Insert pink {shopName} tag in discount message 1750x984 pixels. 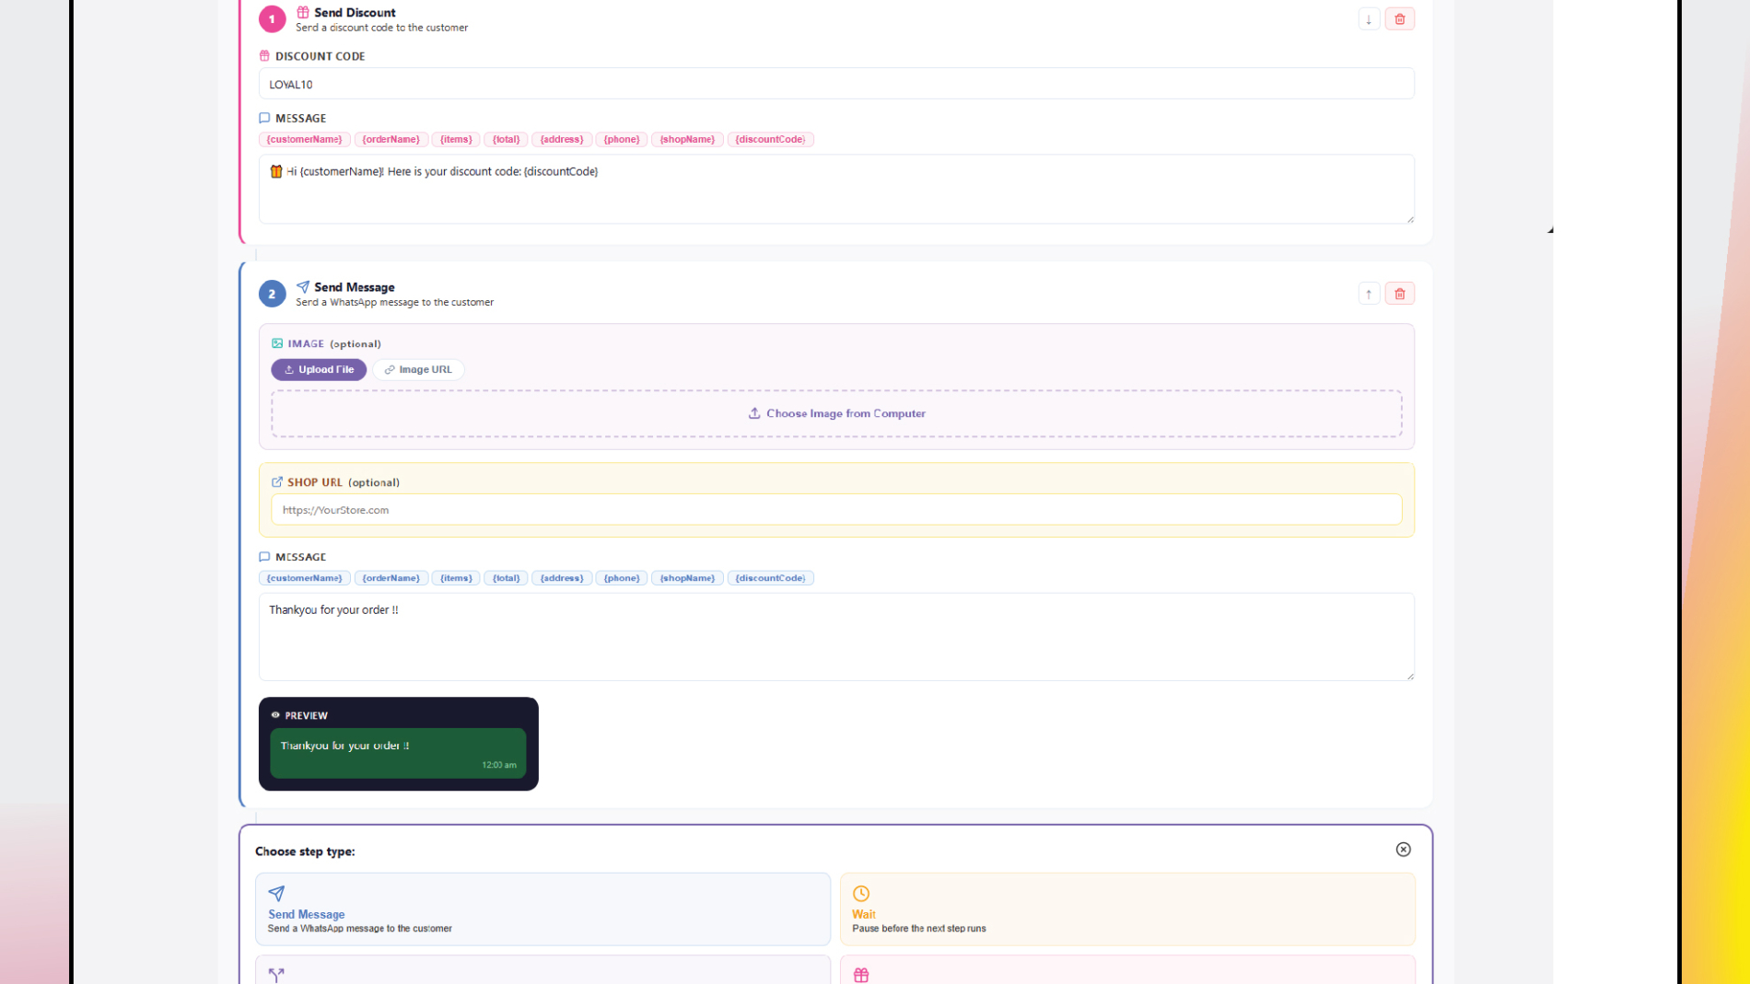point(687,139)
